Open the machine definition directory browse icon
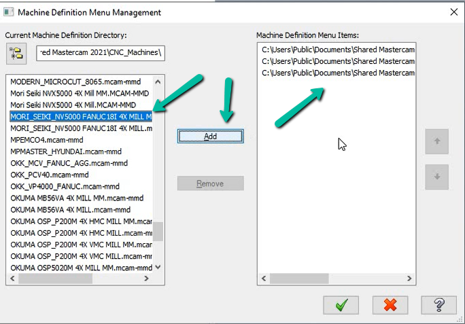 pos(16,54)
